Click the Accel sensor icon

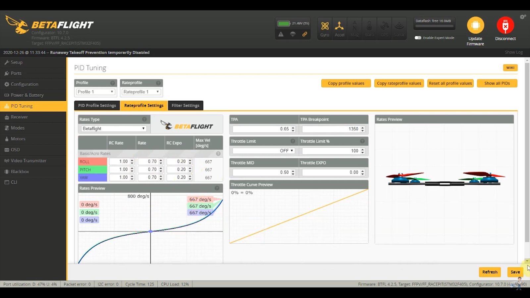click(x=340, y=28)
